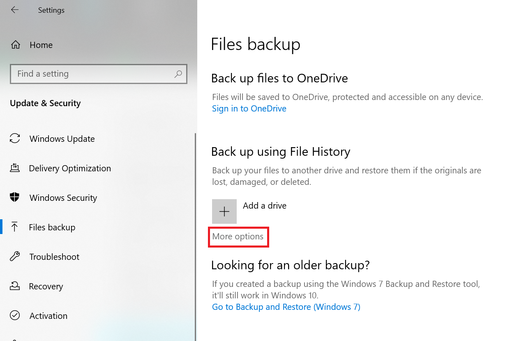Image resolution: width=510 pixels, height=341 pixels.
Task: Click the Add a drive label
Action: 265,206
